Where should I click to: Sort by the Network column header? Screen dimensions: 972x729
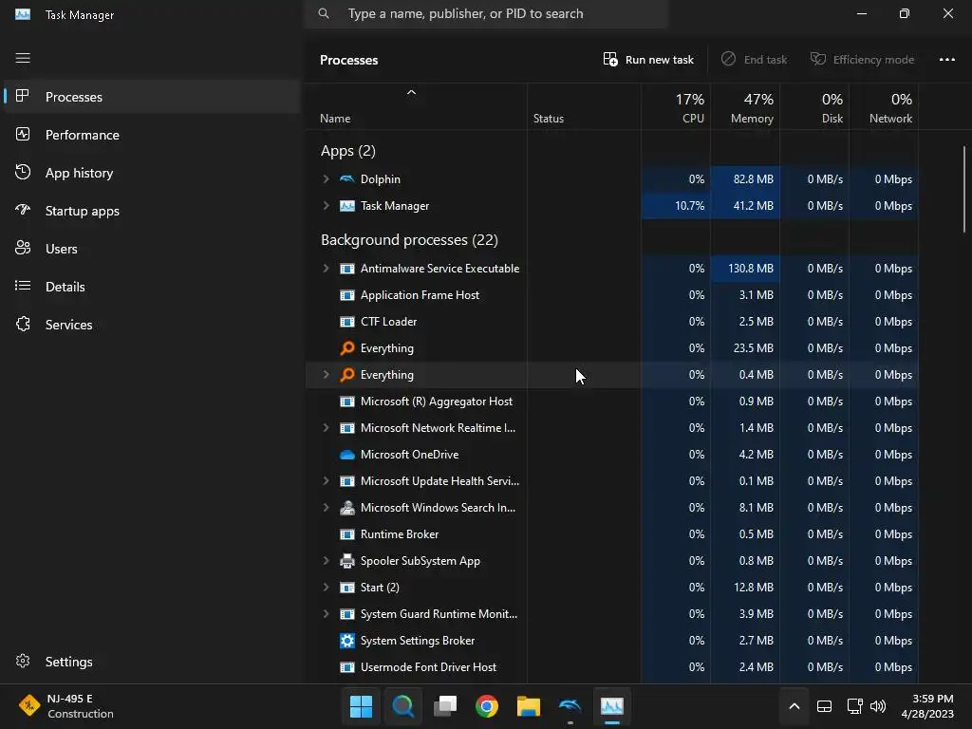coord(884,107)
